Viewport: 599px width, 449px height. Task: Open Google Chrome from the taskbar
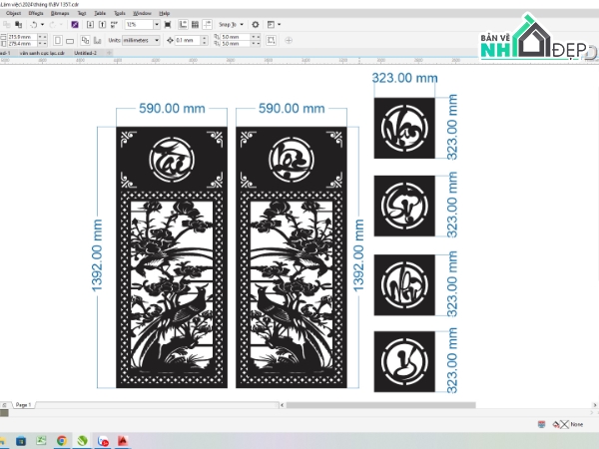click(x=62, y=439)
